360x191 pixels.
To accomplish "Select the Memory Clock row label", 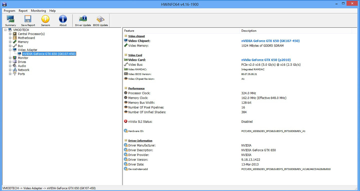I will 138,98.
